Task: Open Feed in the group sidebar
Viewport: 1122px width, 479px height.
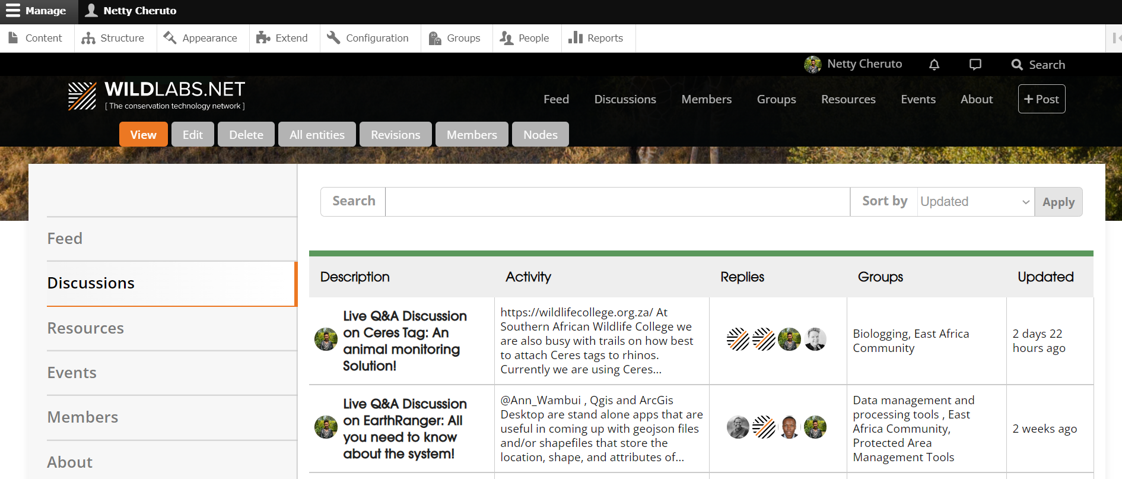Action: tap(171, 239)
